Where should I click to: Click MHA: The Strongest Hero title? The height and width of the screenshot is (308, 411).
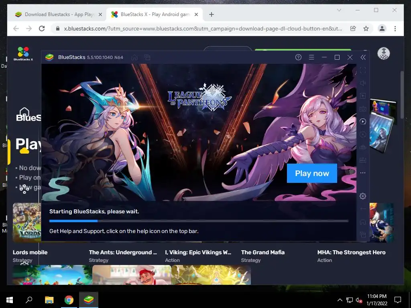point(352,253)
